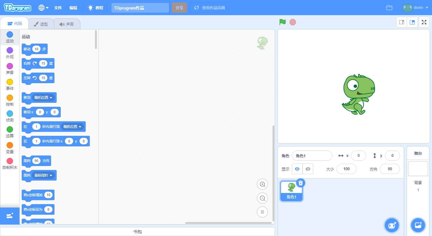The image size is (432, 236).
Task: Select the purple 外观 category circle
Action: [10, 50]
